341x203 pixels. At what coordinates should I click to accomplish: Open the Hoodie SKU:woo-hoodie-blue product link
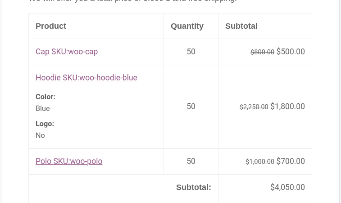coord(86,78)
